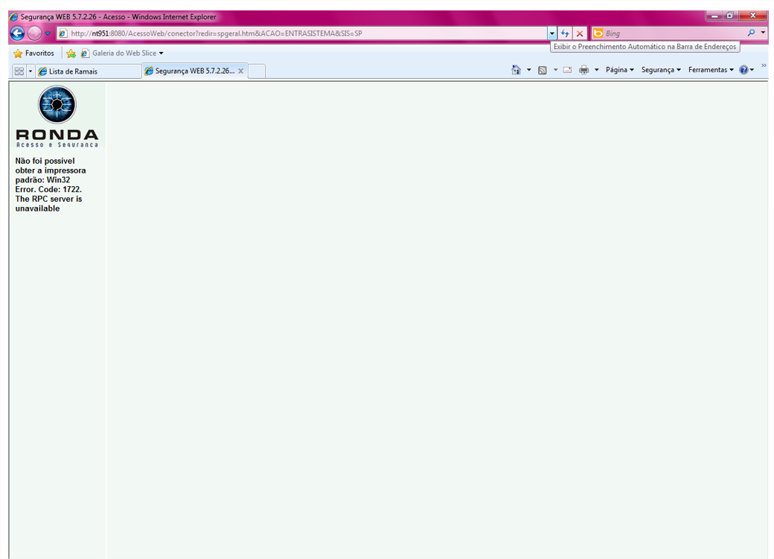The height and width of the screenshot is (559, 774).
Task: Expand the Print options dropdown arrow
Action: [x=596, y=70]
